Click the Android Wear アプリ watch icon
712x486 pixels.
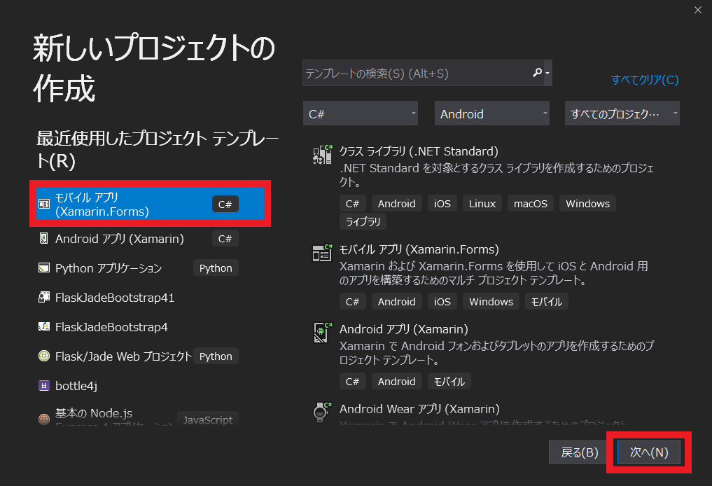click(322, 412)
